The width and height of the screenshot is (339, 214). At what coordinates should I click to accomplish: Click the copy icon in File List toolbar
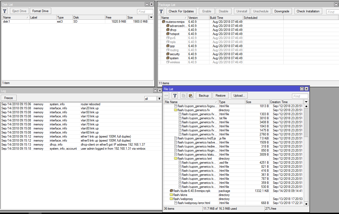[184, 96]
